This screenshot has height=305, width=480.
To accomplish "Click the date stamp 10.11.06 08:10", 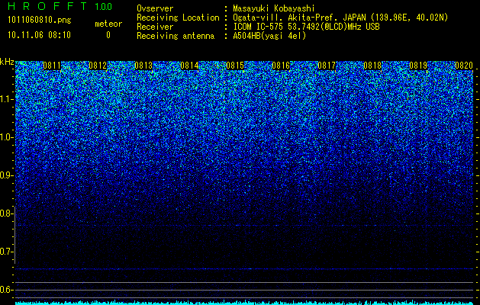I will point(39,35).
